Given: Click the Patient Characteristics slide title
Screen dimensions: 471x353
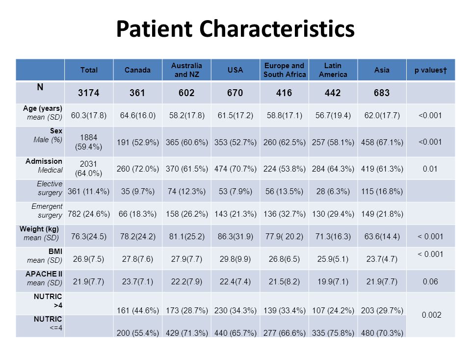Looking at the screenshot, I should 235,29.
